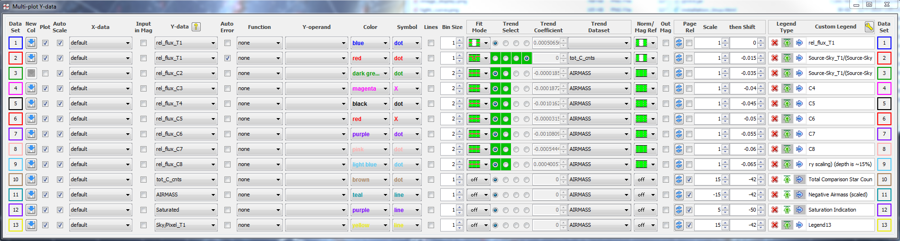Image resolution: width=900 pixels, height=241 pixels.
Task: Select blue arrow custom legend icon row 12
Action: (799, 210)
